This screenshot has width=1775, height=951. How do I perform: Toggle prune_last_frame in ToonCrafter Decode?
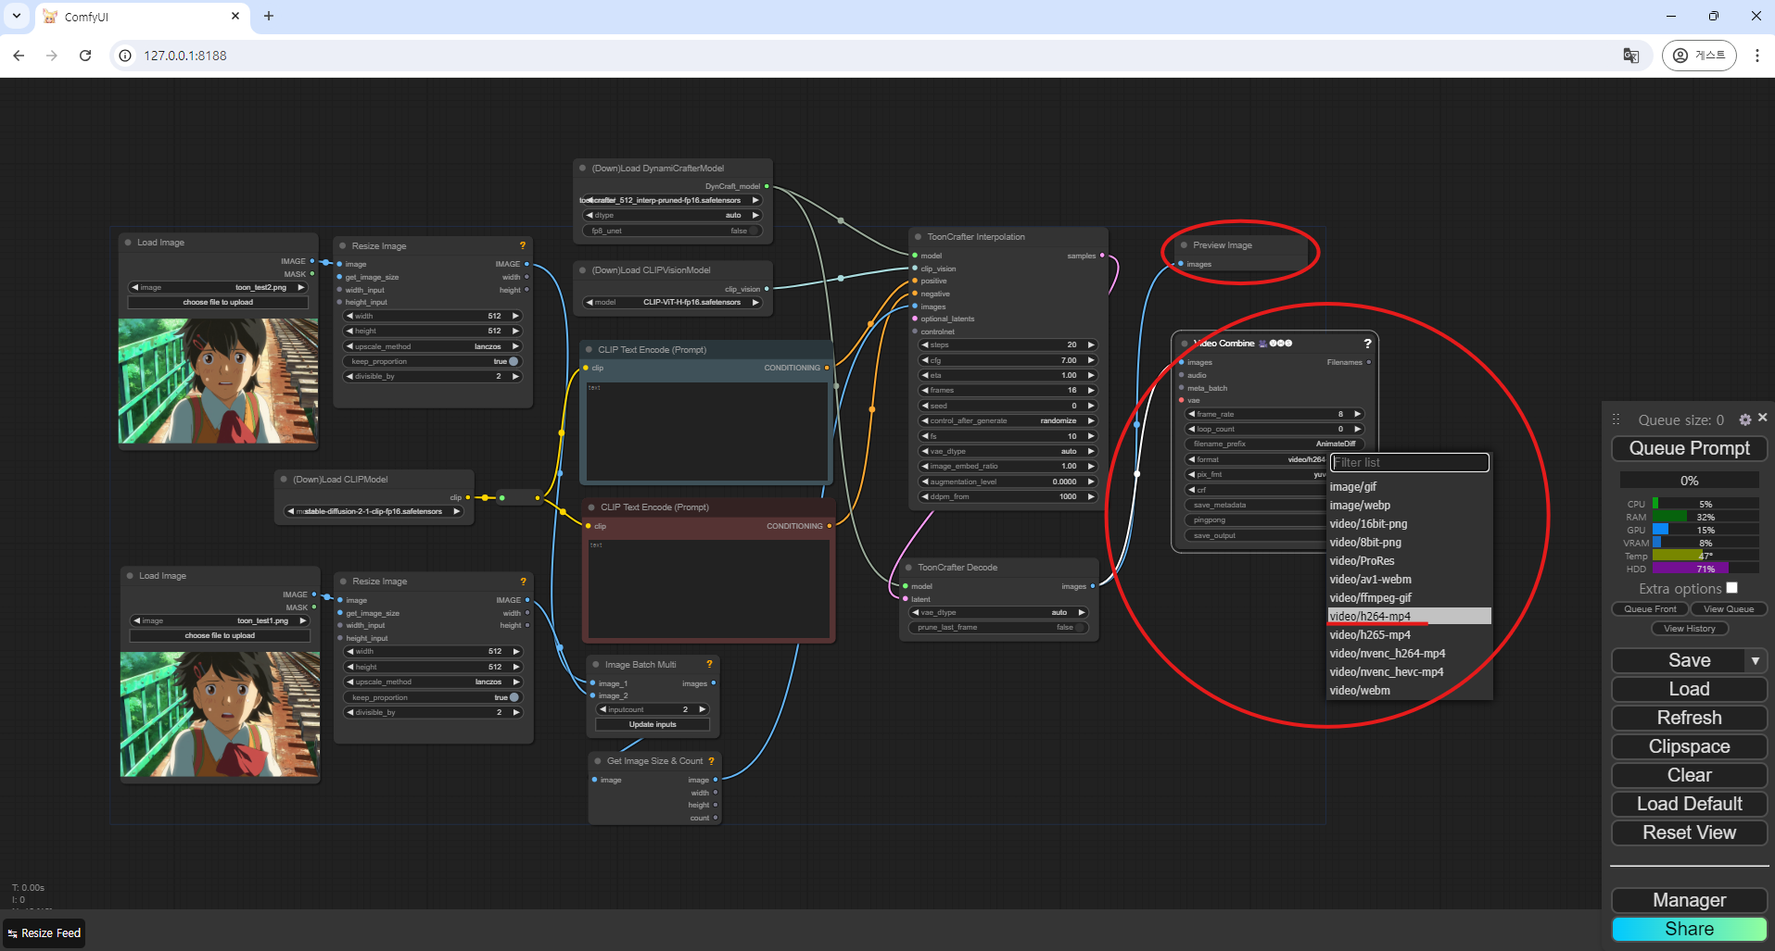pyautogui.click(x=998, y=627)
